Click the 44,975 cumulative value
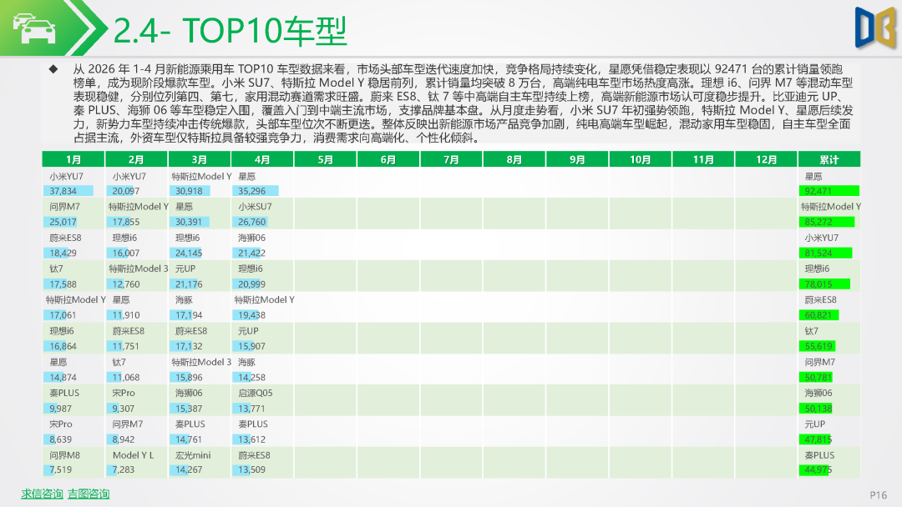This screenshot has width=902, height=507. 818,469
